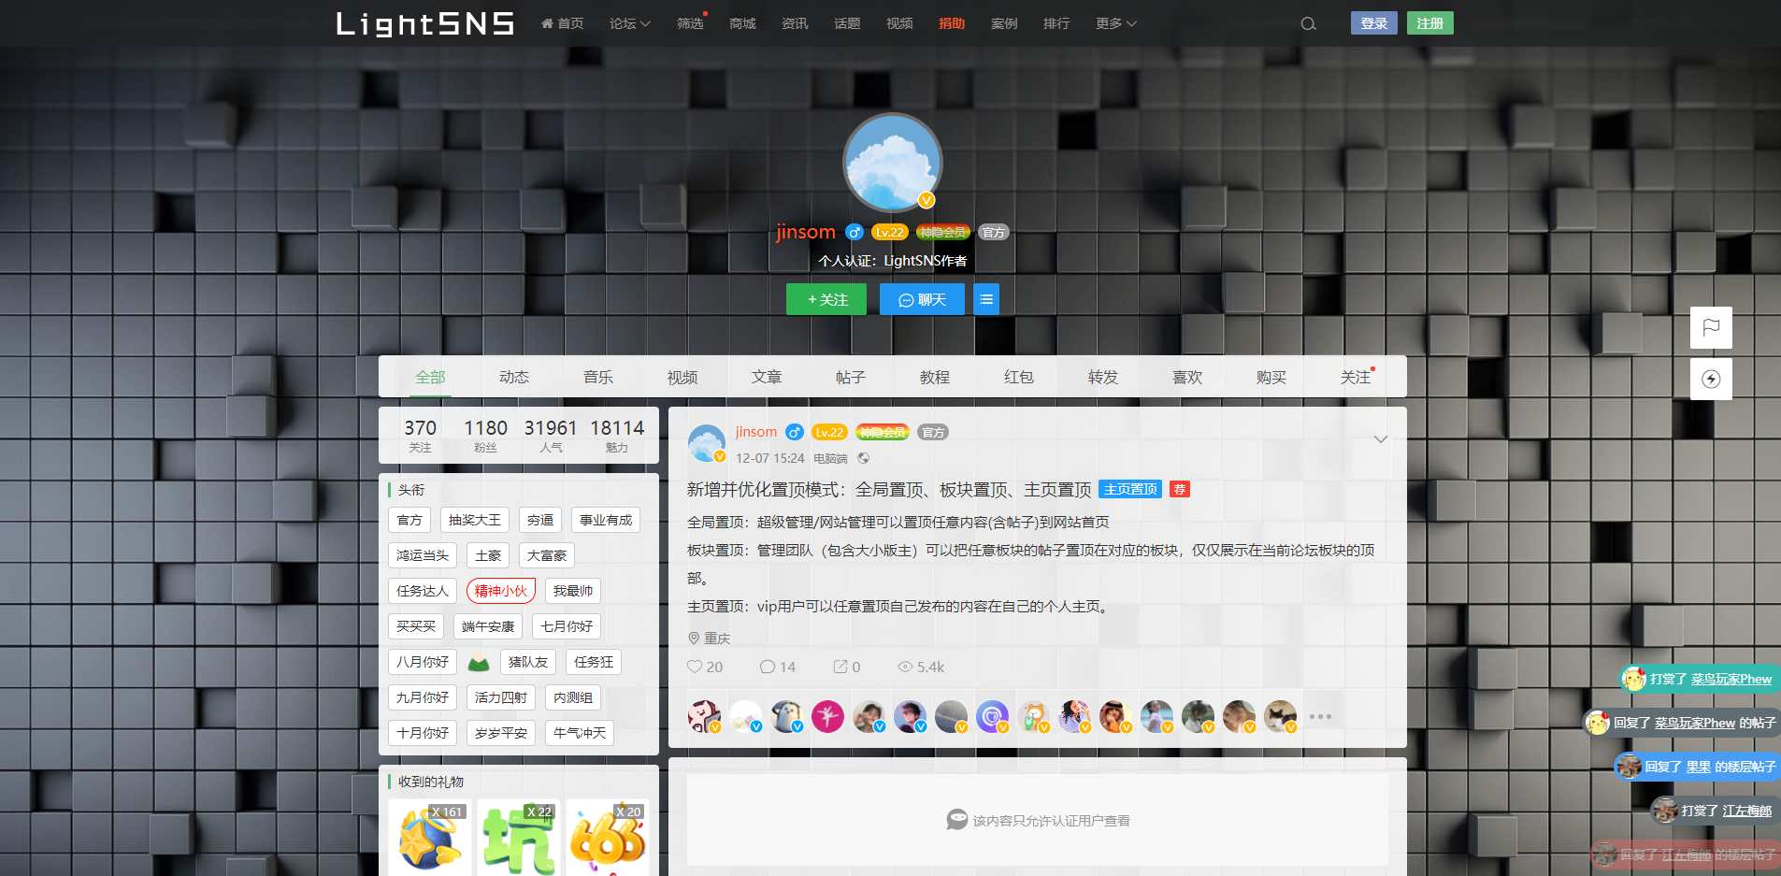Open the site search magnifier icon
Image resolution: width=1781 pixels, height=876 pixels.
point(1307,23)
